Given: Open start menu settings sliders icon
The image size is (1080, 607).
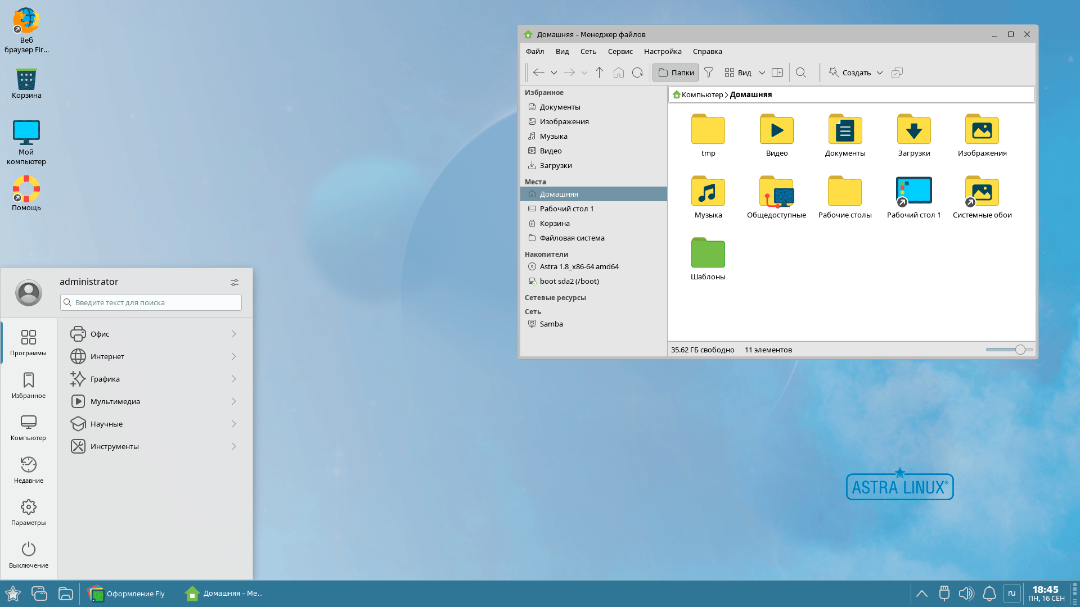Looking at the screenshot, I should click(235, 282).
